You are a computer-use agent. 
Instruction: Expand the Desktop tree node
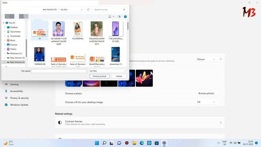point(5,27)
